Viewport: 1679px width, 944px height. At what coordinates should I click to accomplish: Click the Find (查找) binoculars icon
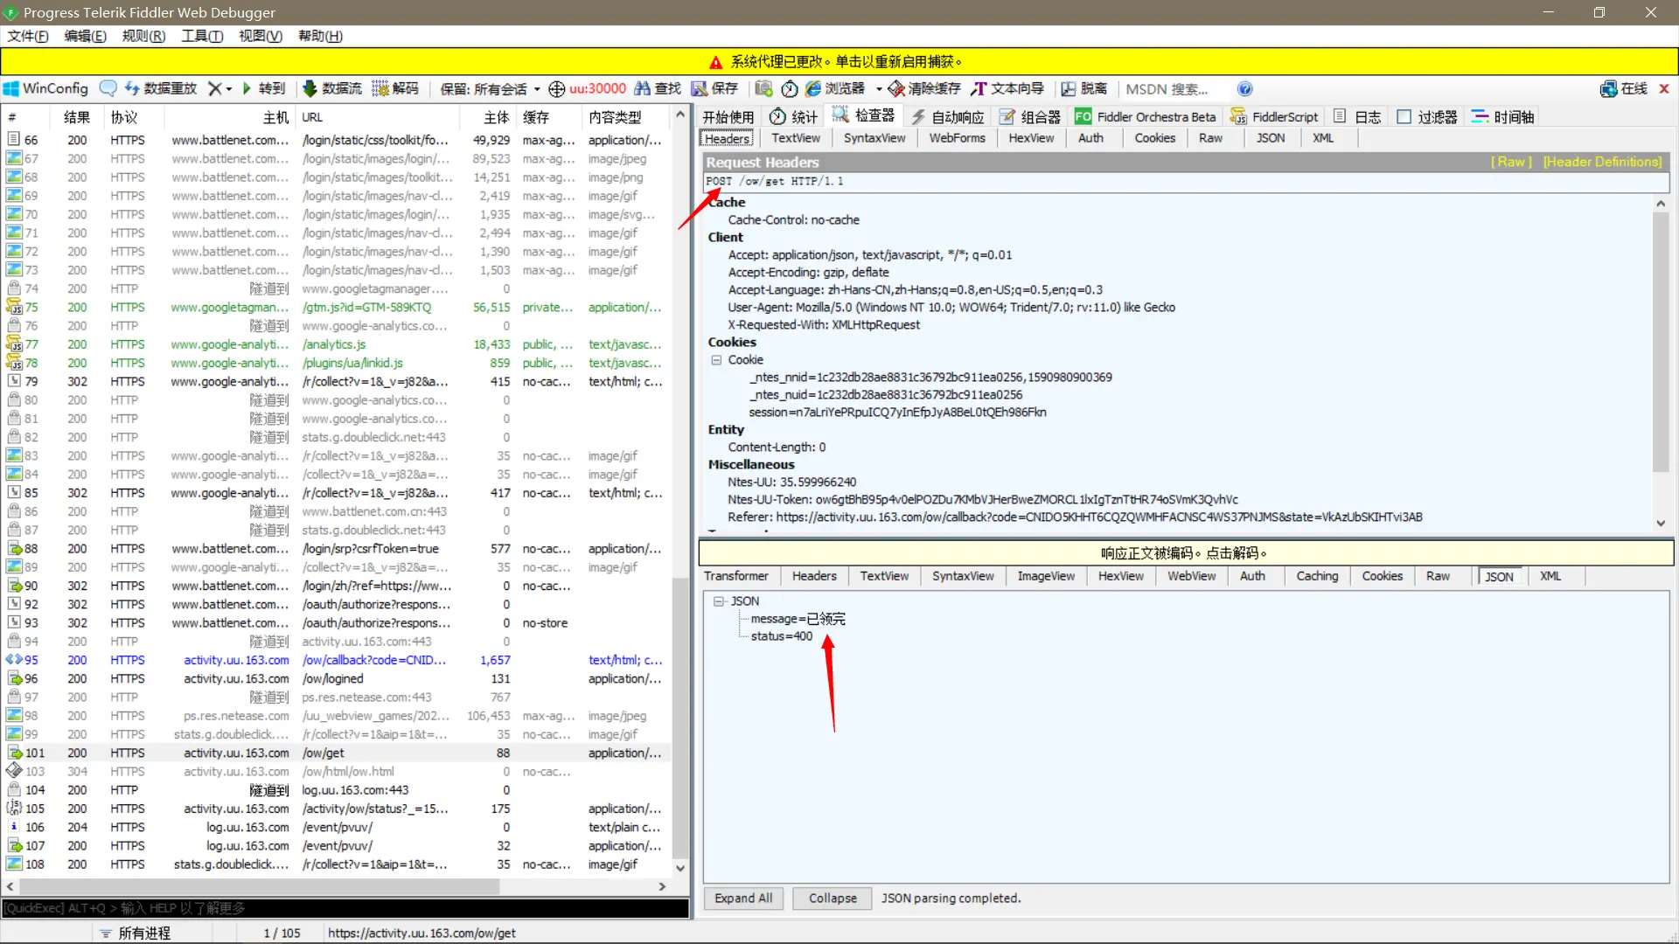643,88
